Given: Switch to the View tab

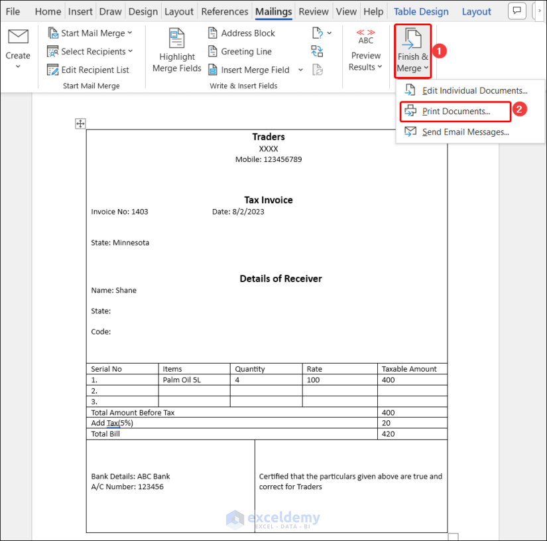Looking at the screenshot, I should click(346, 11).
